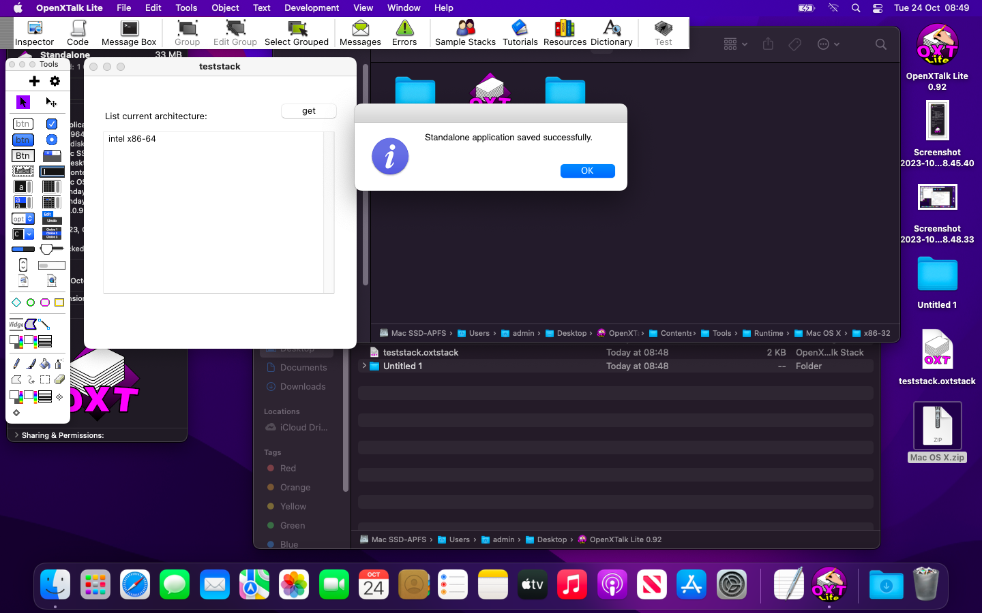Open Documents in Finder sidebar
The image size is (982, 613).
[x=296, y=368]
